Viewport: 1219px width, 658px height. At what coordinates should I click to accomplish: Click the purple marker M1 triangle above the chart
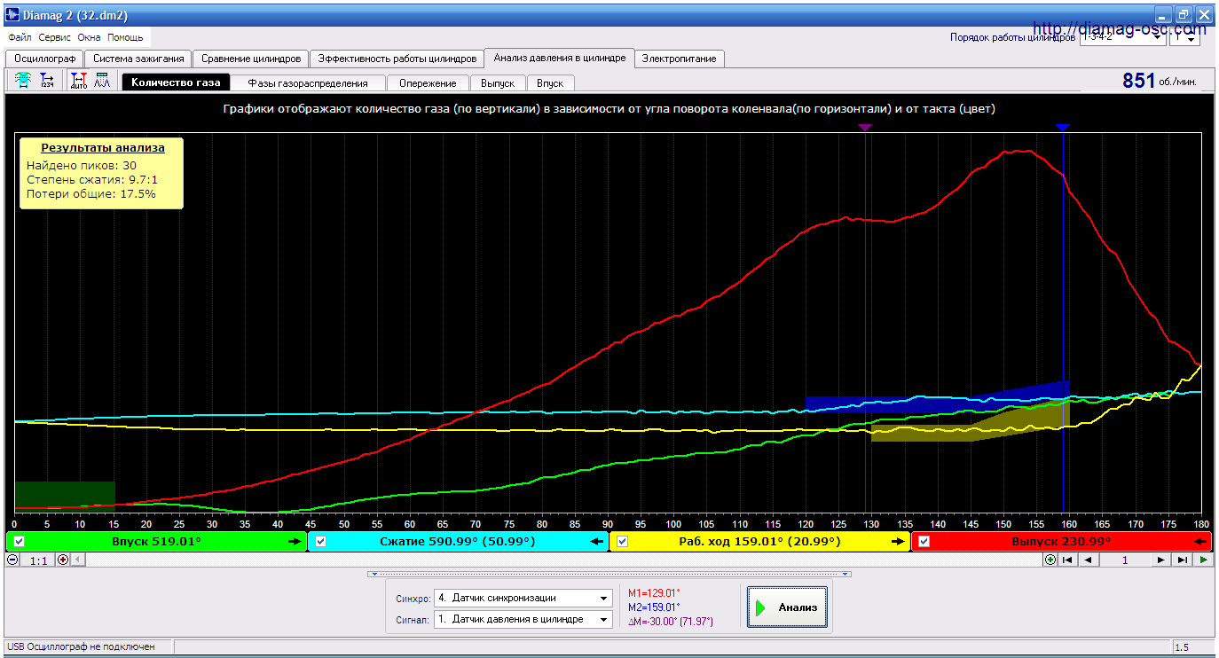coord(866,128)
